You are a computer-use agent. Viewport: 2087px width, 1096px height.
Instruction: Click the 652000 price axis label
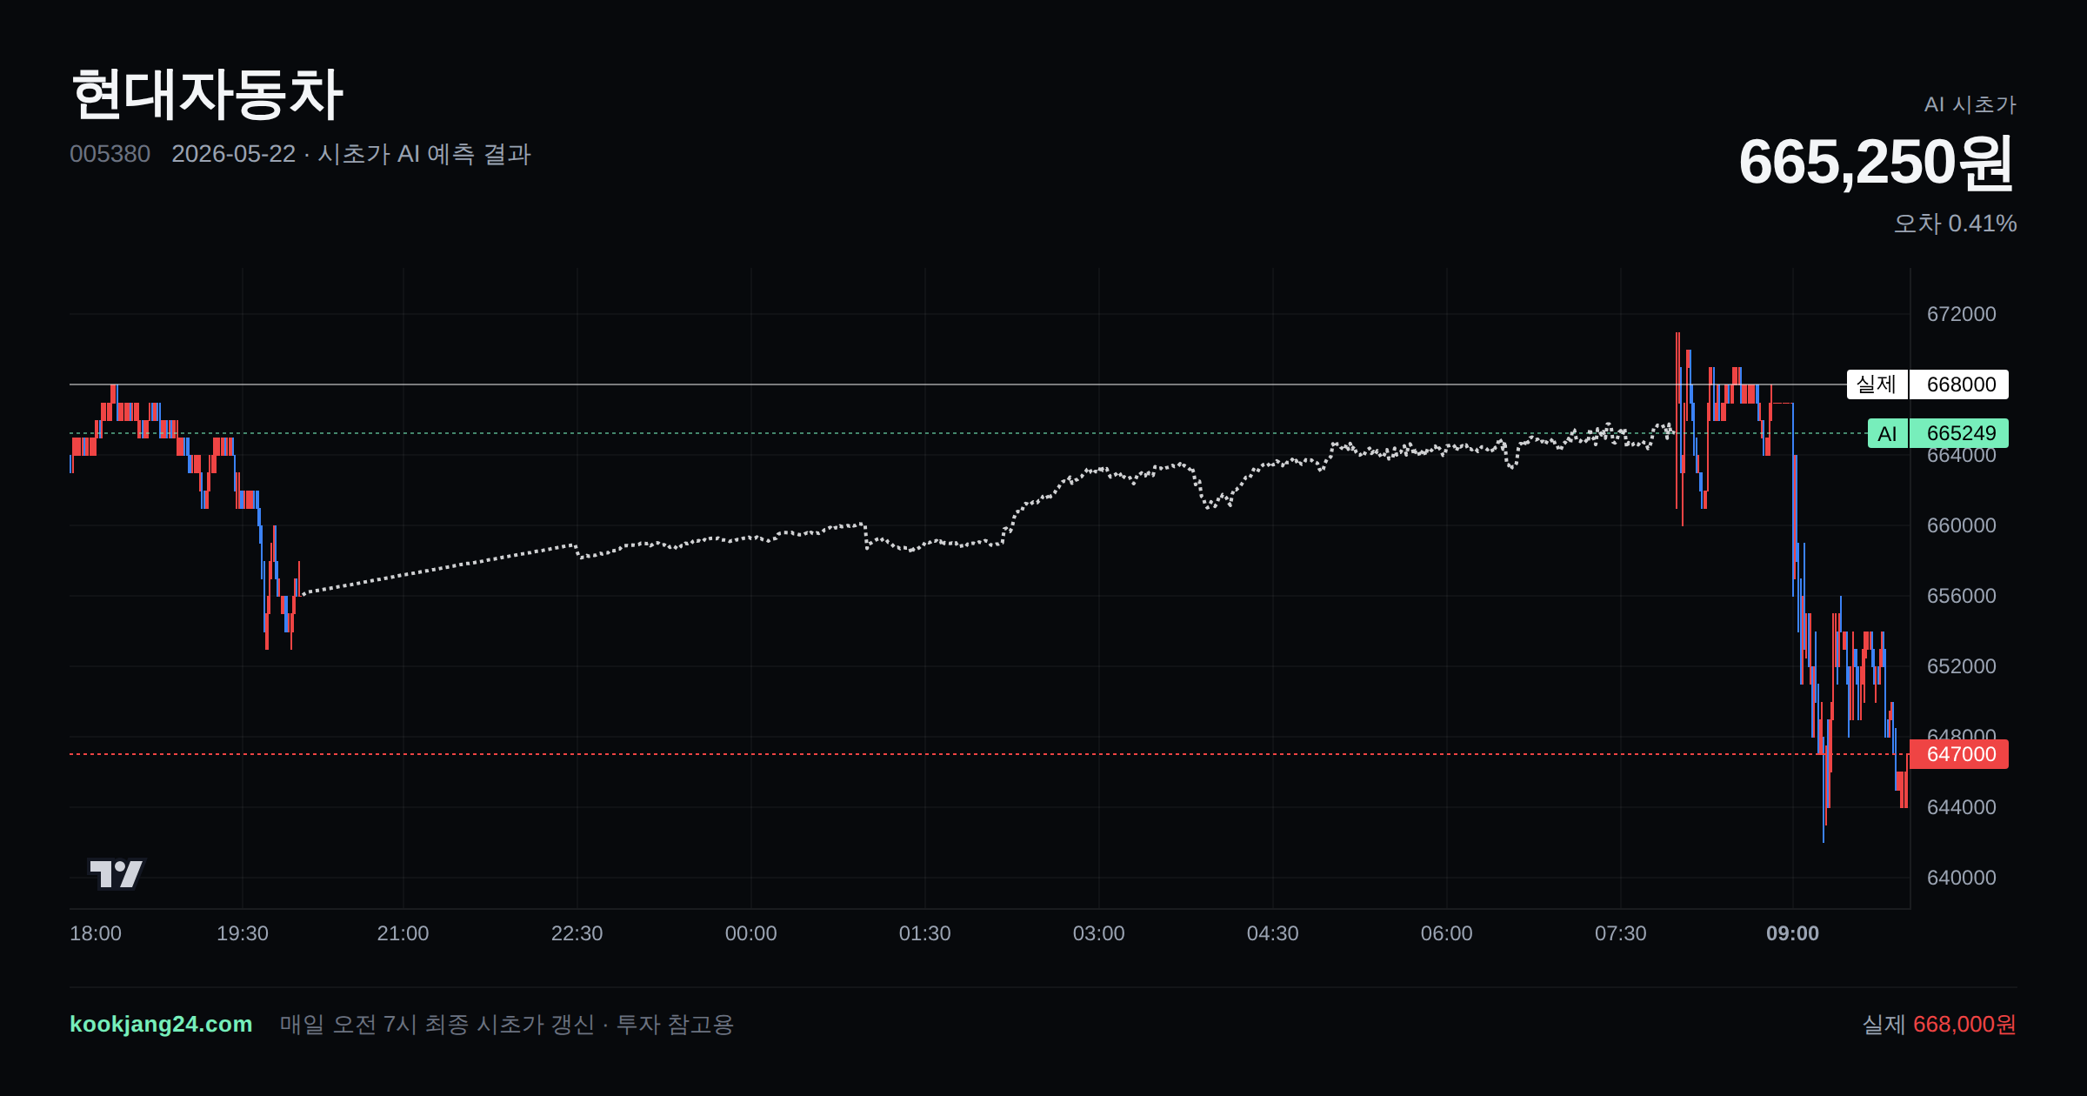point(1961,666)
